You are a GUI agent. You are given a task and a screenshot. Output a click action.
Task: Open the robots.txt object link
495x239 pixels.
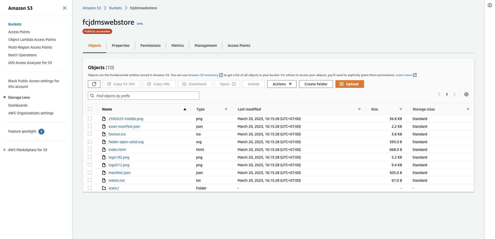coord(117,180)
